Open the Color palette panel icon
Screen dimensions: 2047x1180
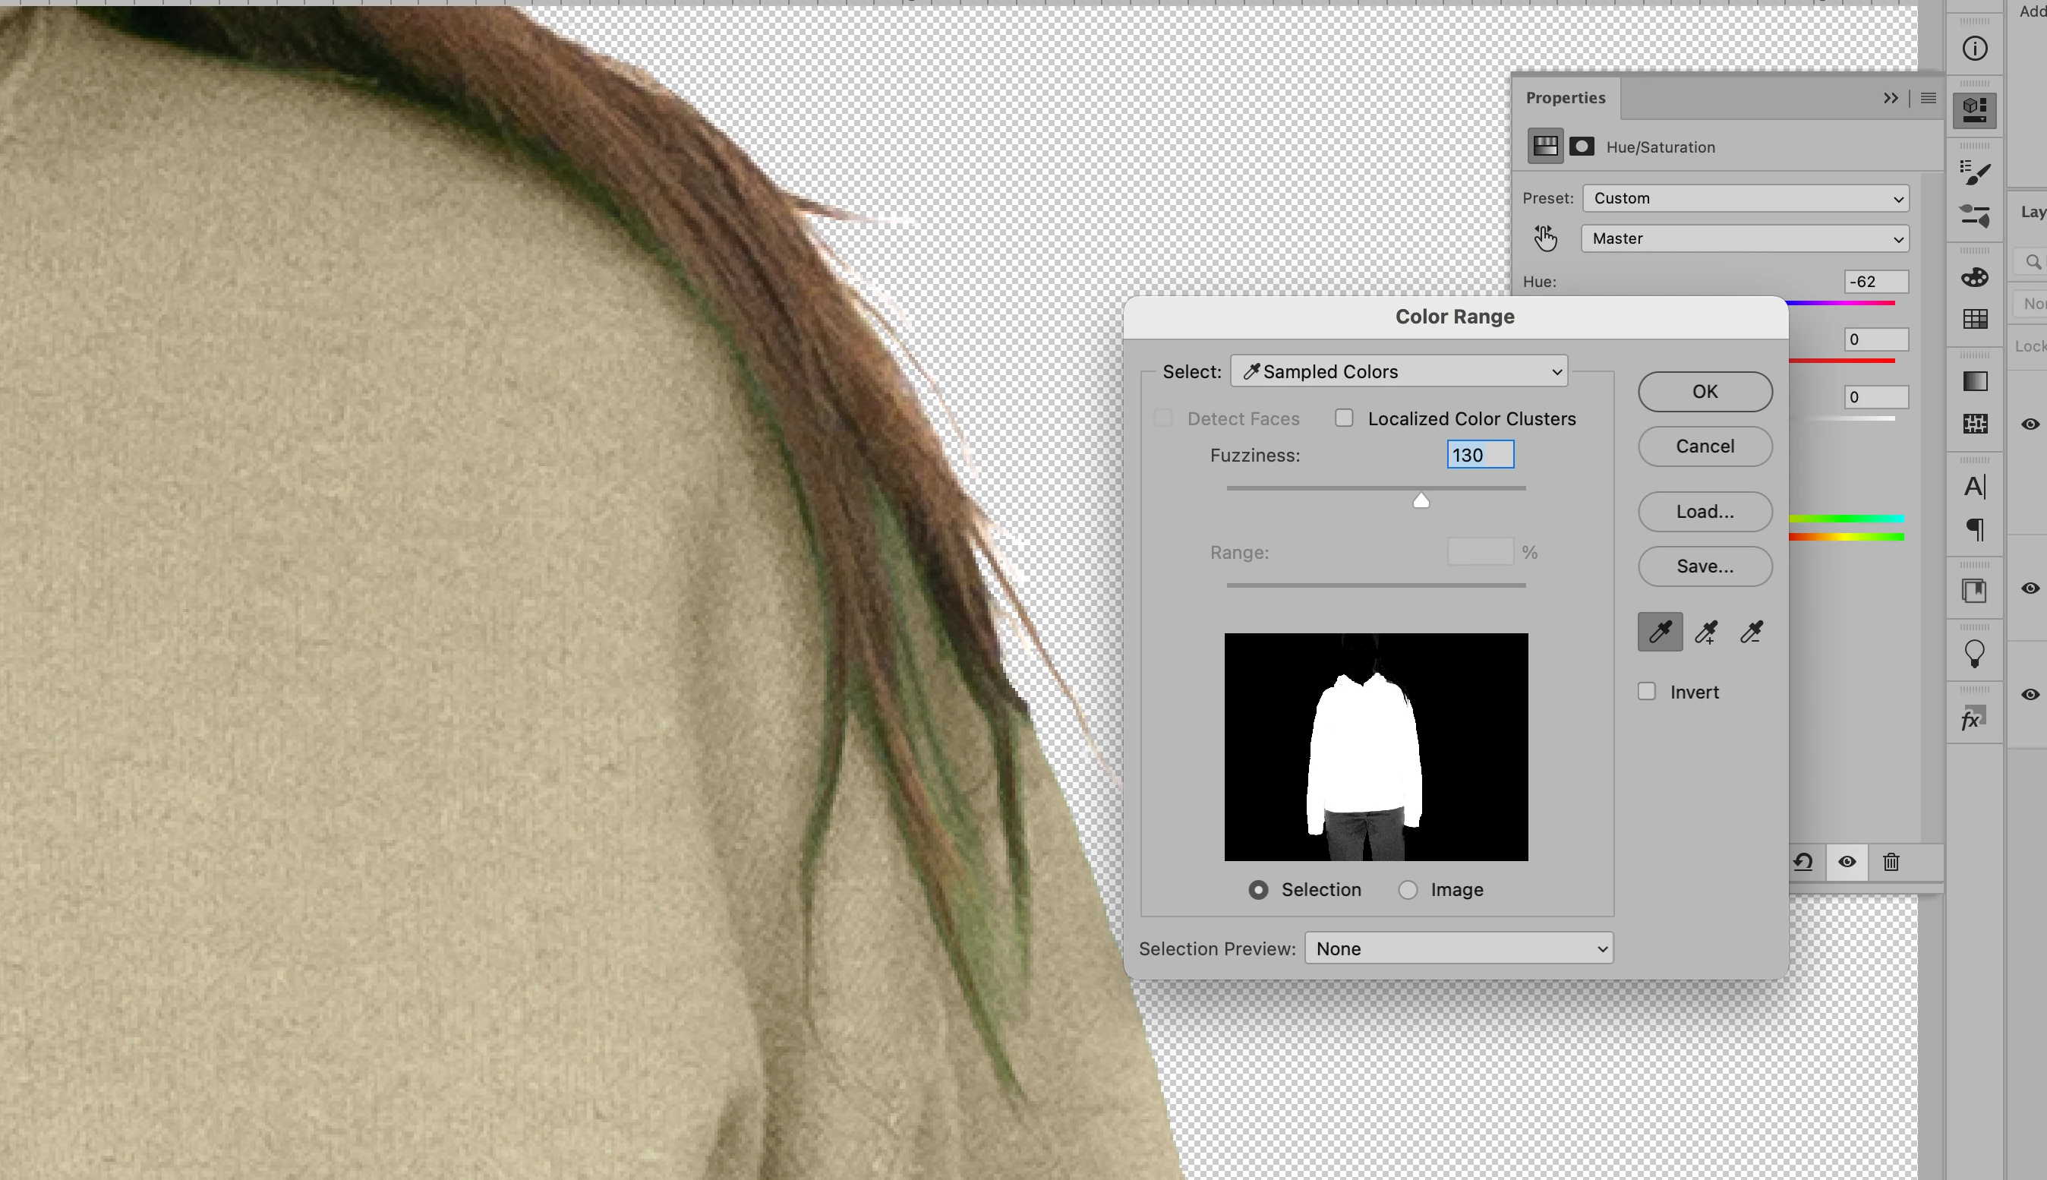[x=1974, y=277]
